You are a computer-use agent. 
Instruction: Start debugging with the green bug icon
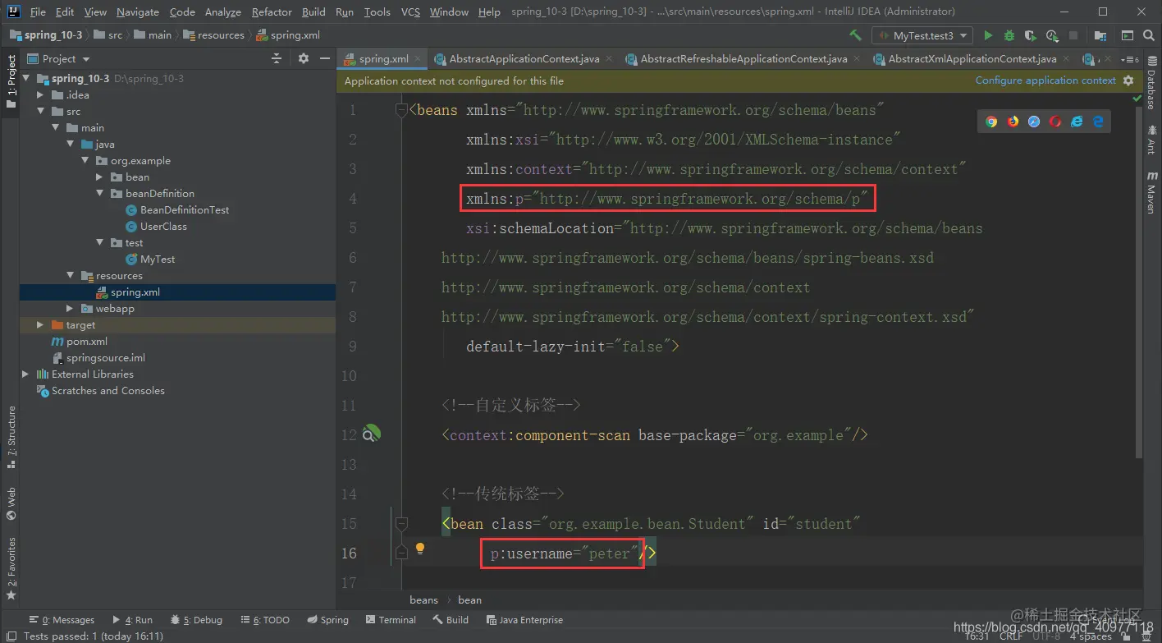pyautogui.click(x=1009, y=35)
